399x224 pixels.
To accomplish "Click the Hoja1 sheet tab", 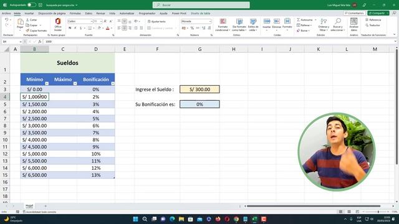I will pyautogui.click(x=29, y=206).
